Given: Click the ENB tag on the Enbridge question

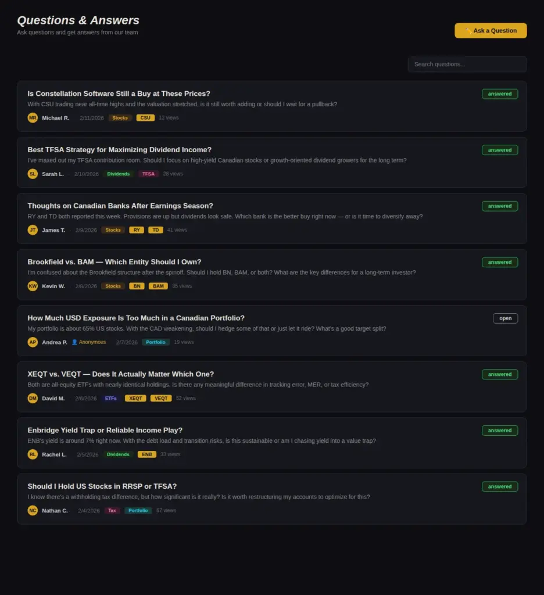Looking at the screenshot, I should 146,454.
